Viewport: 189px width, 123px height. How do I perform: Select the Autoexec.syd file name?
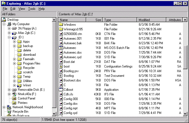[x=72, y=57]
